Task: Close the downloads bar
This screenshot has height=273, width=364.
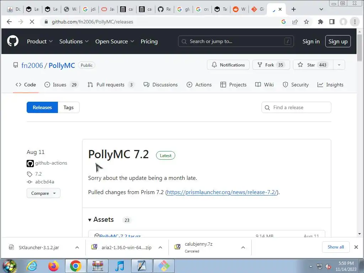Action: (356, 247)
